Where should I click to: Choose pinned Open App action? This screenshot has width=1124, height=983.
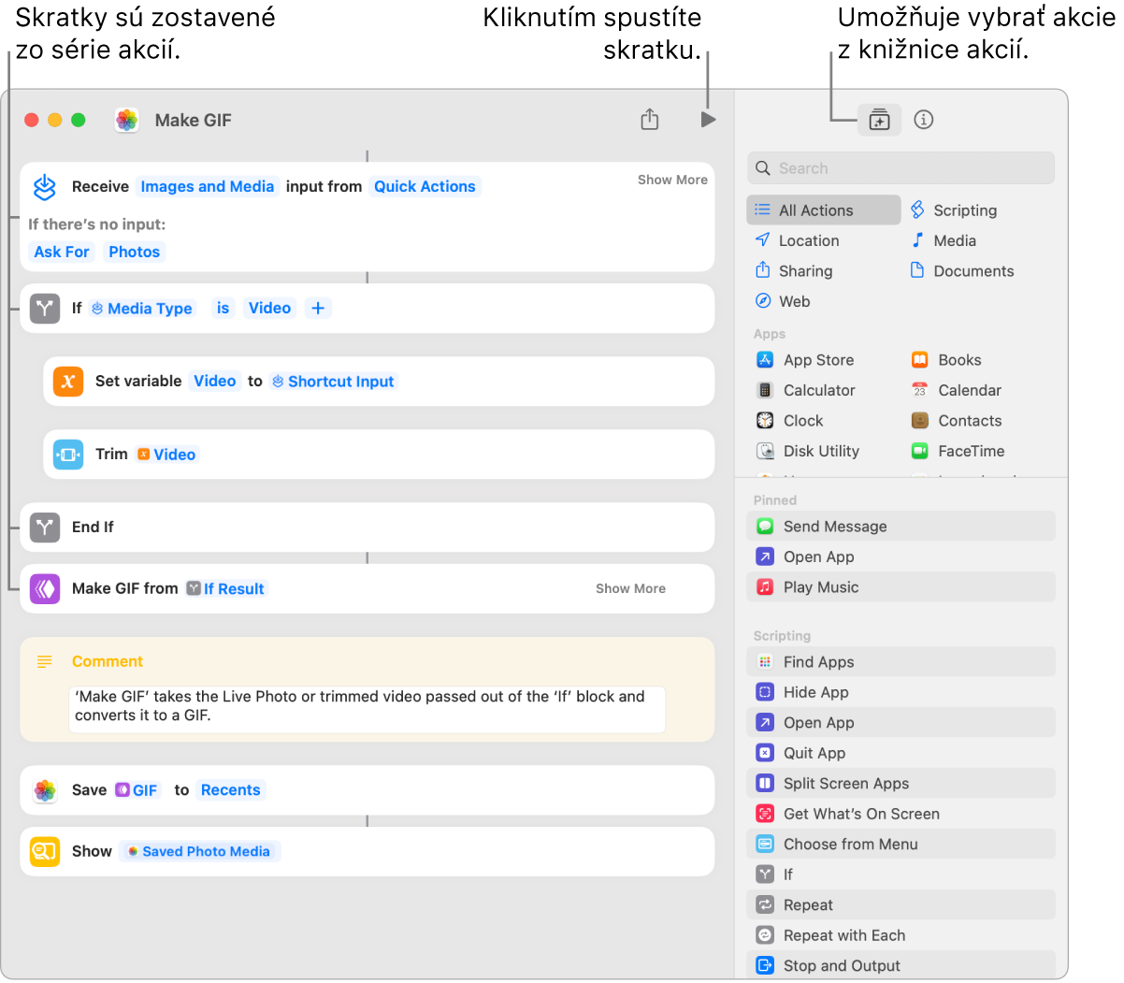[x=901, y=557]
